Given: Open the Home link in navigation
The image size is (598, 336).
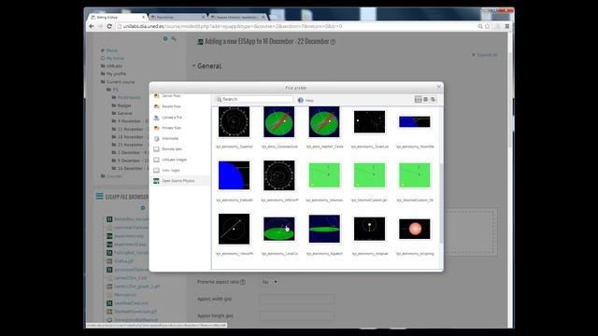Looking at the screenshot, I should point(112,50).
